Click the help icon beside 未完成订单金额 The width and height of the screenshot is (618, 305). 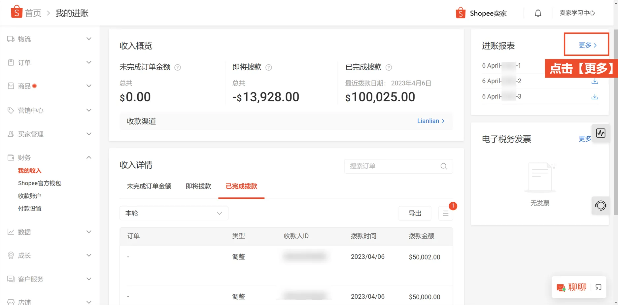click(177, 67)
